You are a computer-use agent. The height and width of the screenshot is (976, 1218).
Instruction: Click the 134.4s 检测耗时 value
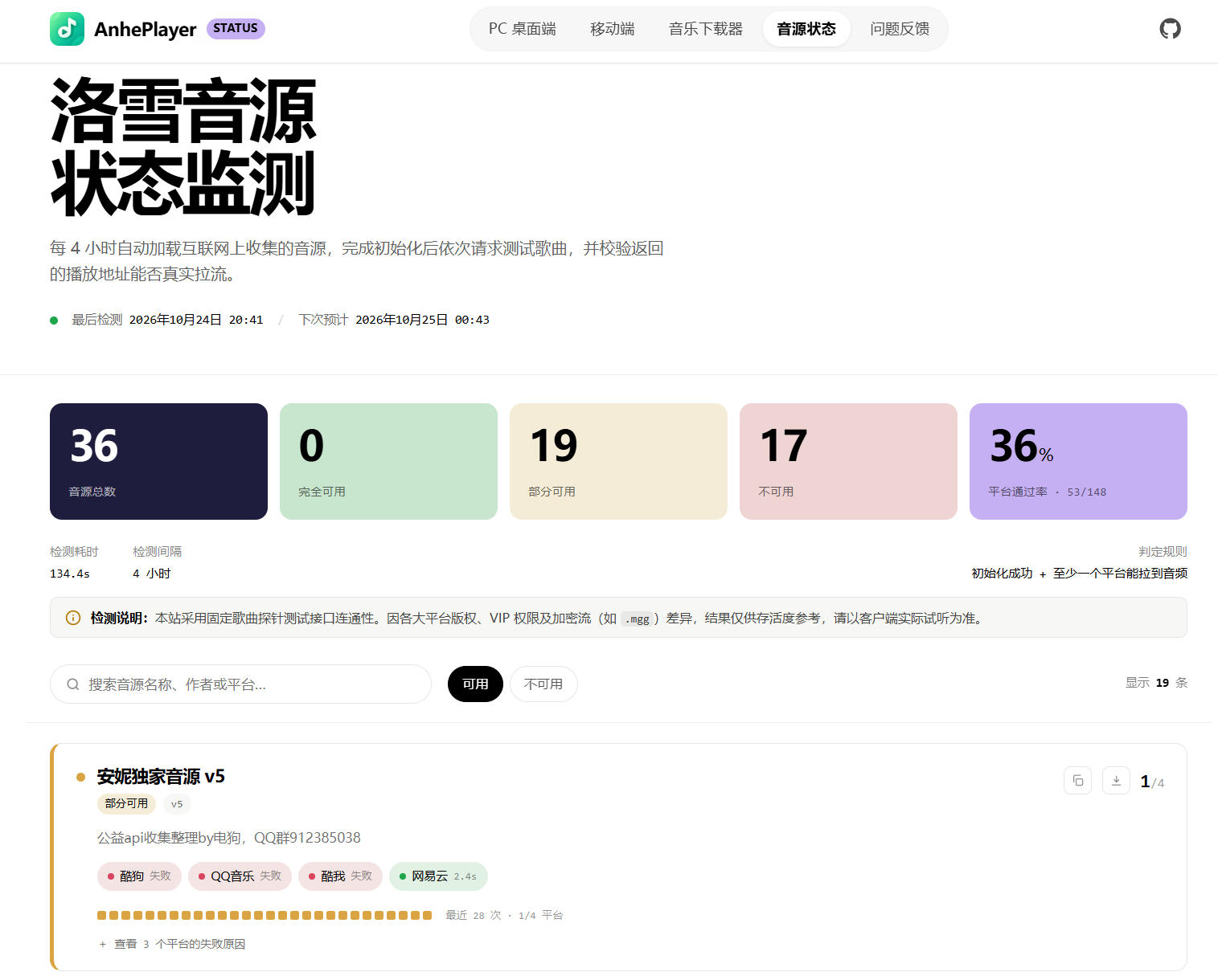point(70,574)
